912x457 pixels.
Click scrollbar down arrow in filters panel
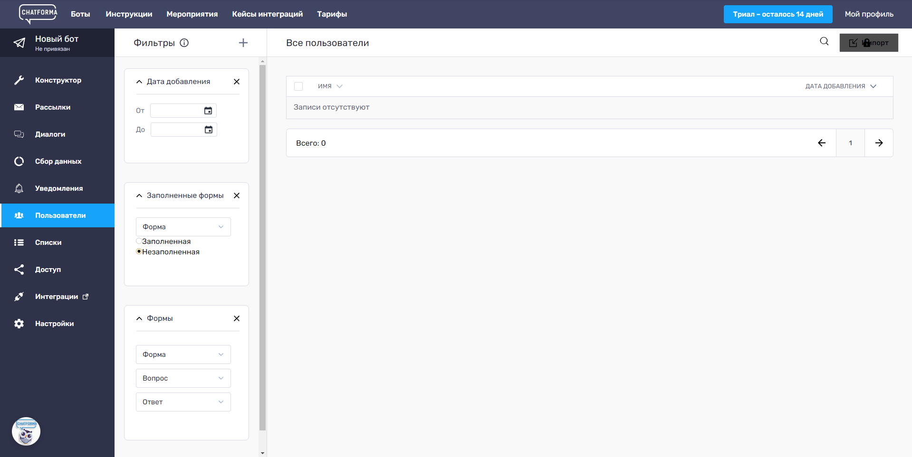point(262,453)
